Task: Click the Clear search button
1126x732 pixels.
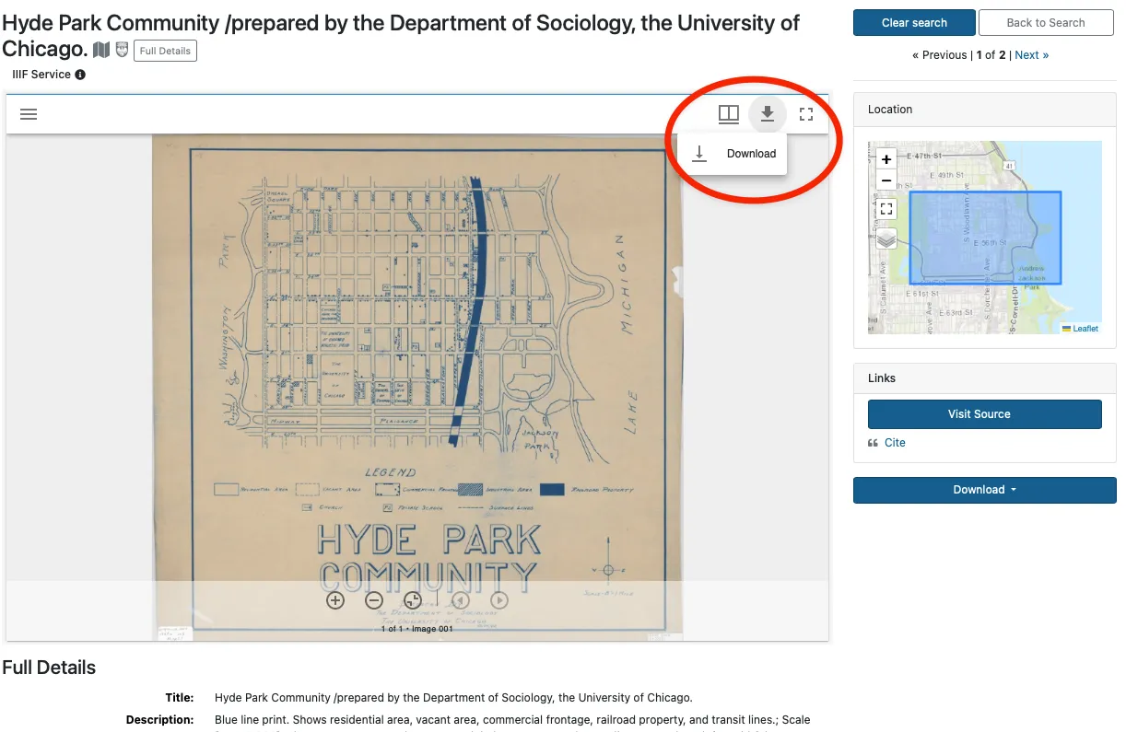Action: point(913,23)
